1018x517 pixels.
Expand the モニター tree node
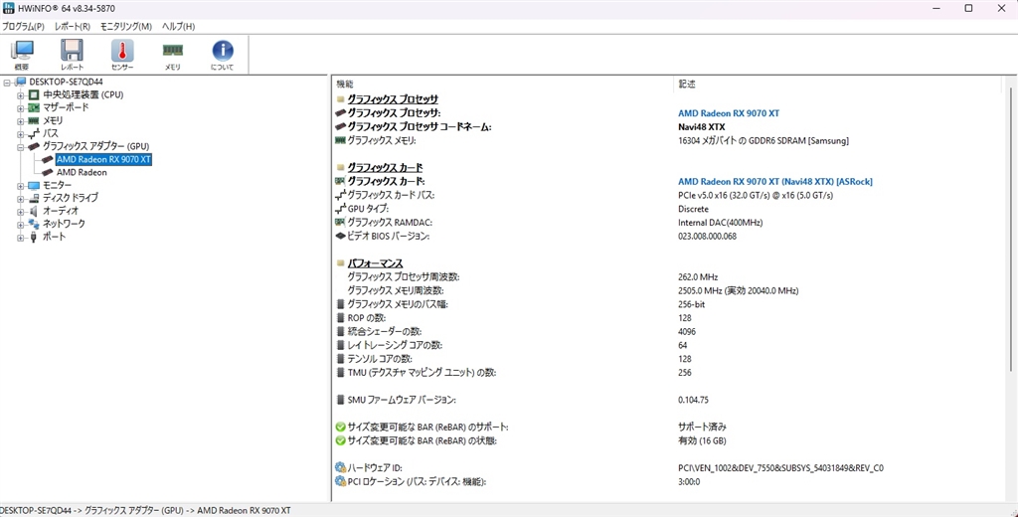pos(20,186)
